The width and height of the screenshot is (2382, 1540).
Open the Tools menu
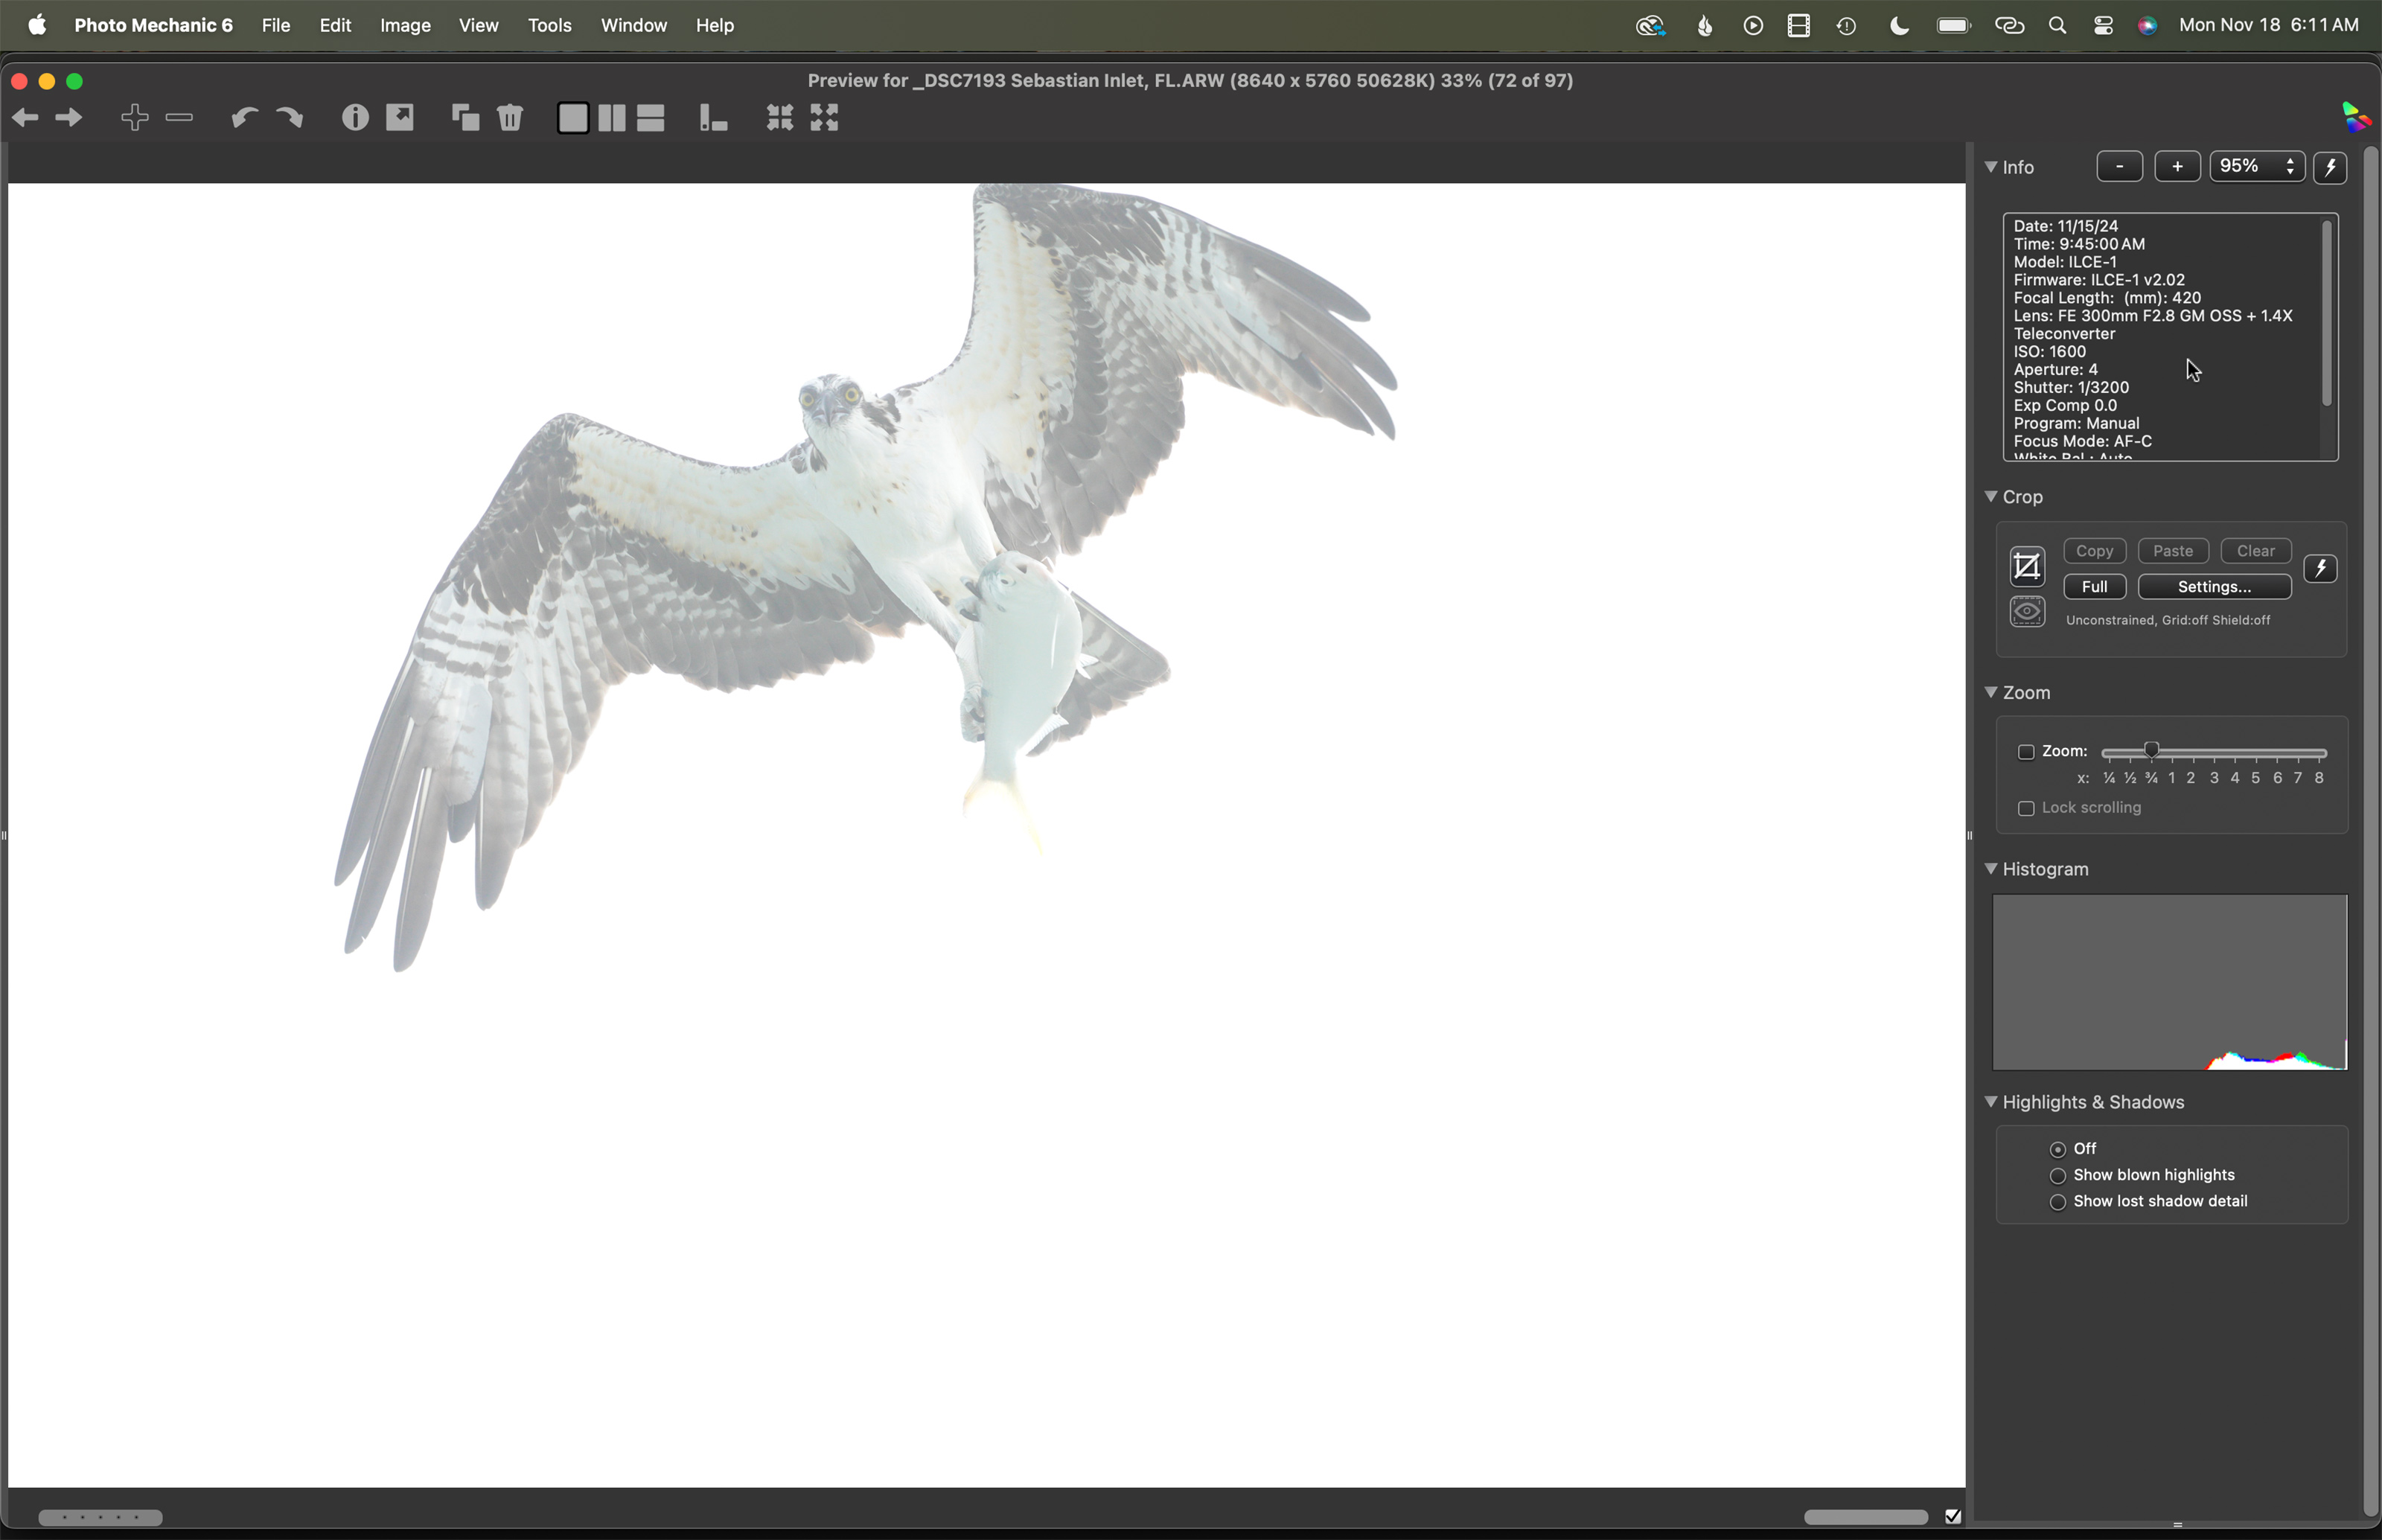[550, 26]
